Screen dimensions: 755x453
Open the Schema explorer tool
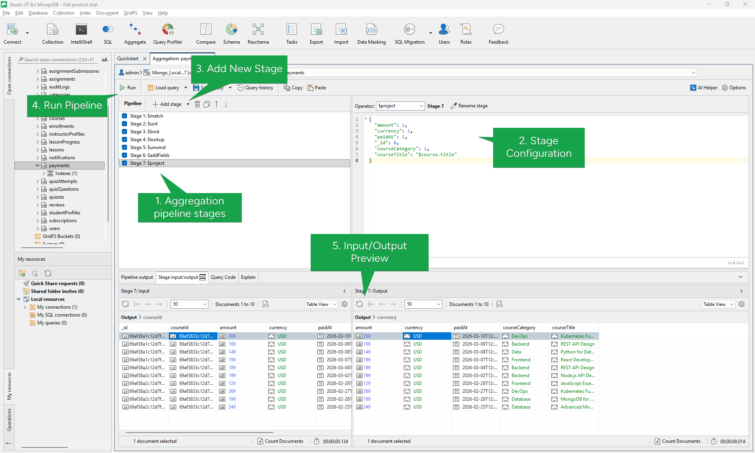click(x=231, y=33)
